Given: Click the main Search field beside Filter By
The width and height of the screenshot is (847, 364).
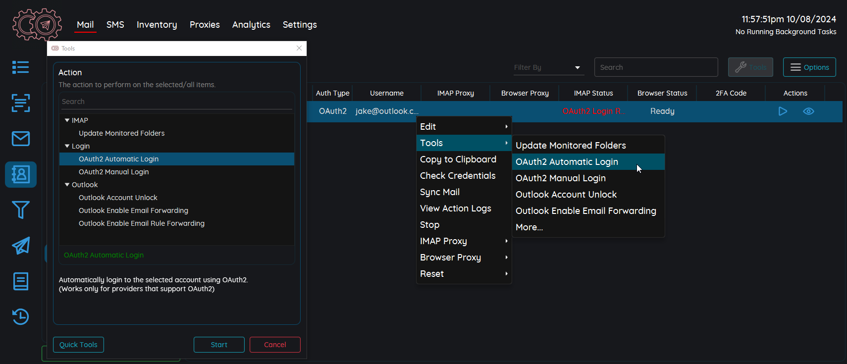Looking at the screenshot, I should (x=656, y=67).
